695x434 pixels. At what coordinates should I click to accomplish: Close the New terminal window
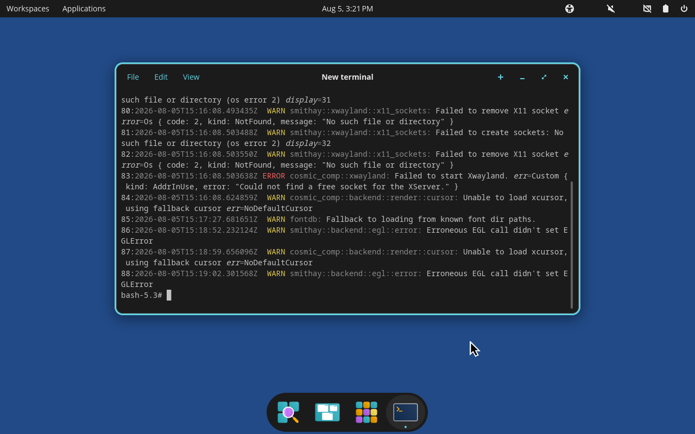[566, 77]
